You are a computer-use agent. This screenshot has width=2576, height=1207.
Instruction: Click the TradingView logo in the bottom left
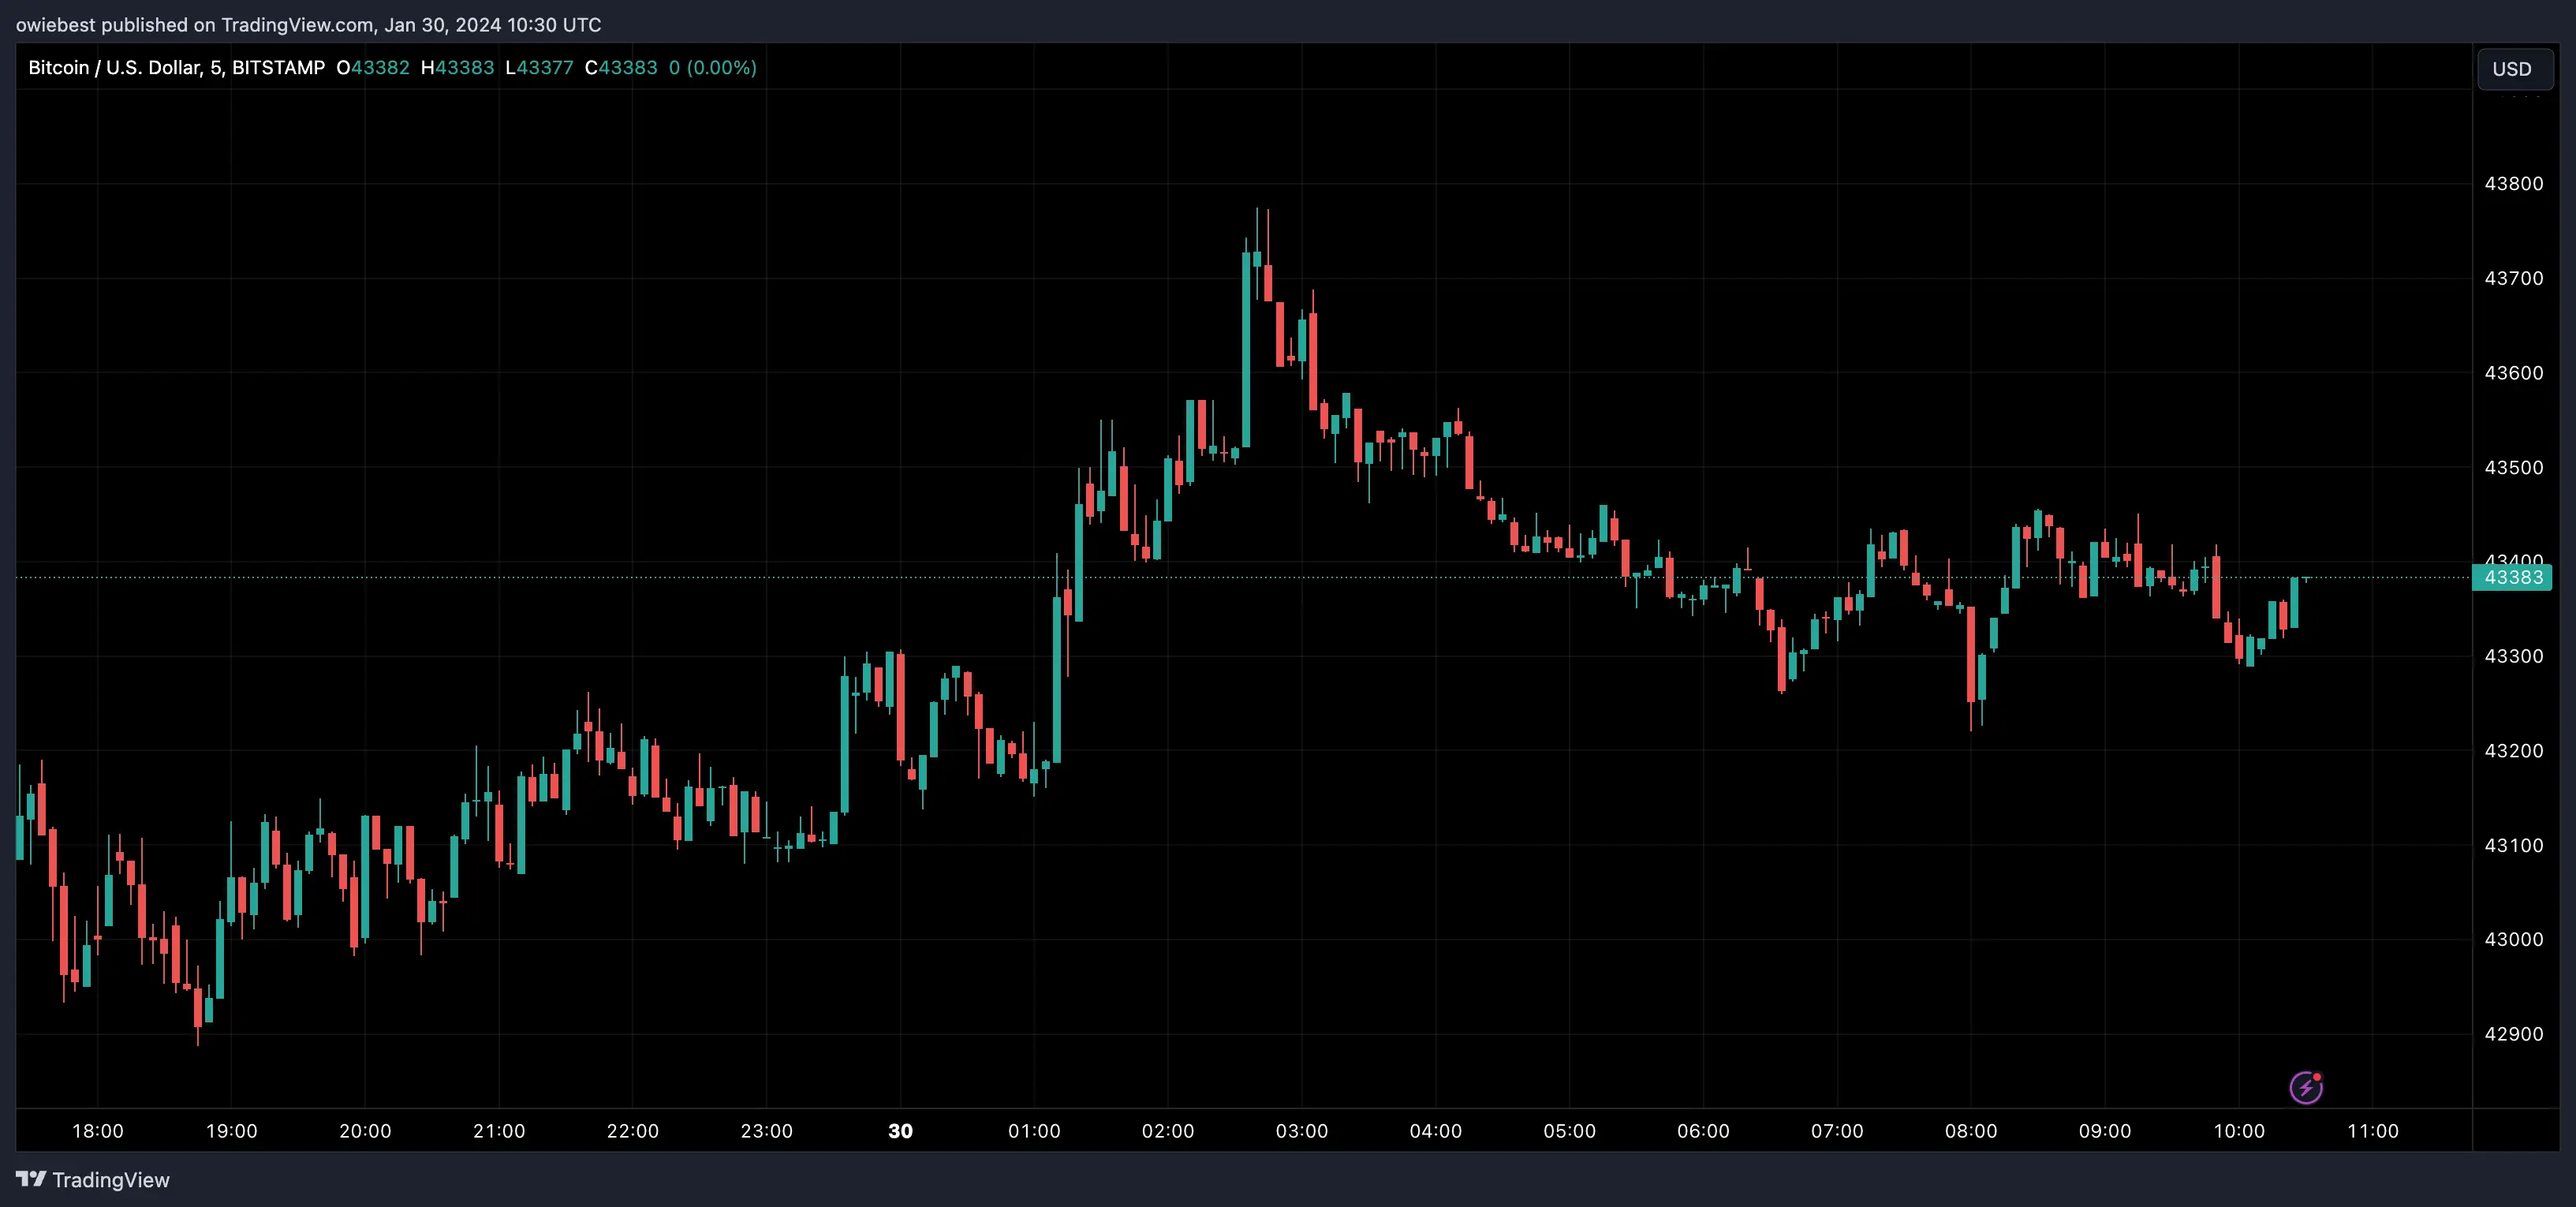click(94, 1180)
